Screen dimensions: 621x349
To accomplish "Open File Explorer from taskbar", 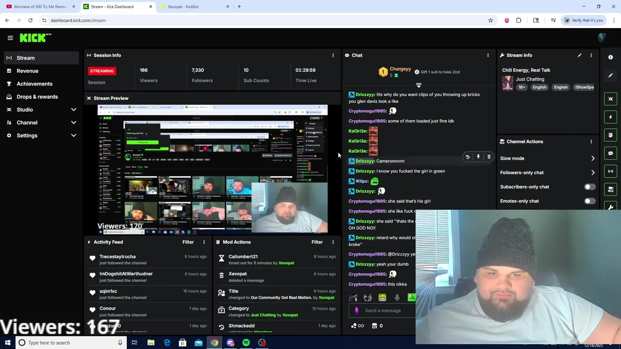I will coord(151,343).
